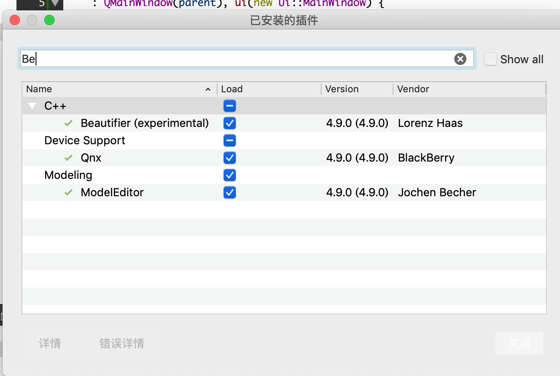Click the green checkmark next to Qnx
The width and height of the screenshot is (560, 376).
[x=68, y=158]
